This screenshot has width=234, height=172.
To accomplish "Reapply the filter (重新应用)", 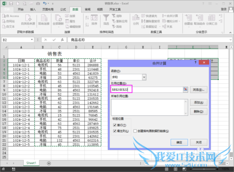I will pos(120,21).
